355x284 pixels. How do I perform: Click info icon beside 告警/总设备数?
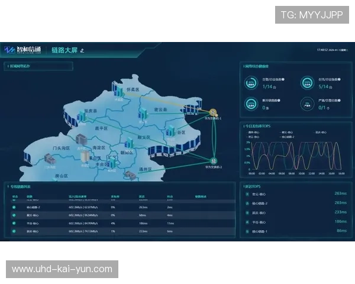click(x=283, y=79)
